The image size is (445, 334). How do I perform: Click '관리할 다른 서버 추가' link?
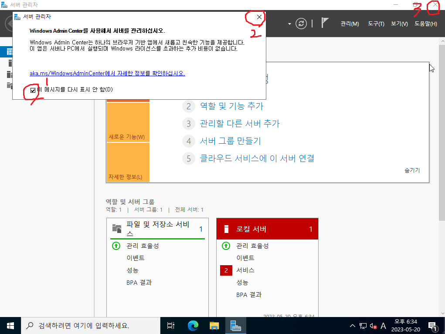pyautogui.click(x=240, y=124)
